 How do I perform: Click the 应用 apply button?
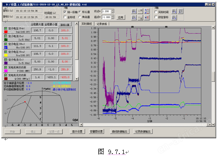pos(121,18)
